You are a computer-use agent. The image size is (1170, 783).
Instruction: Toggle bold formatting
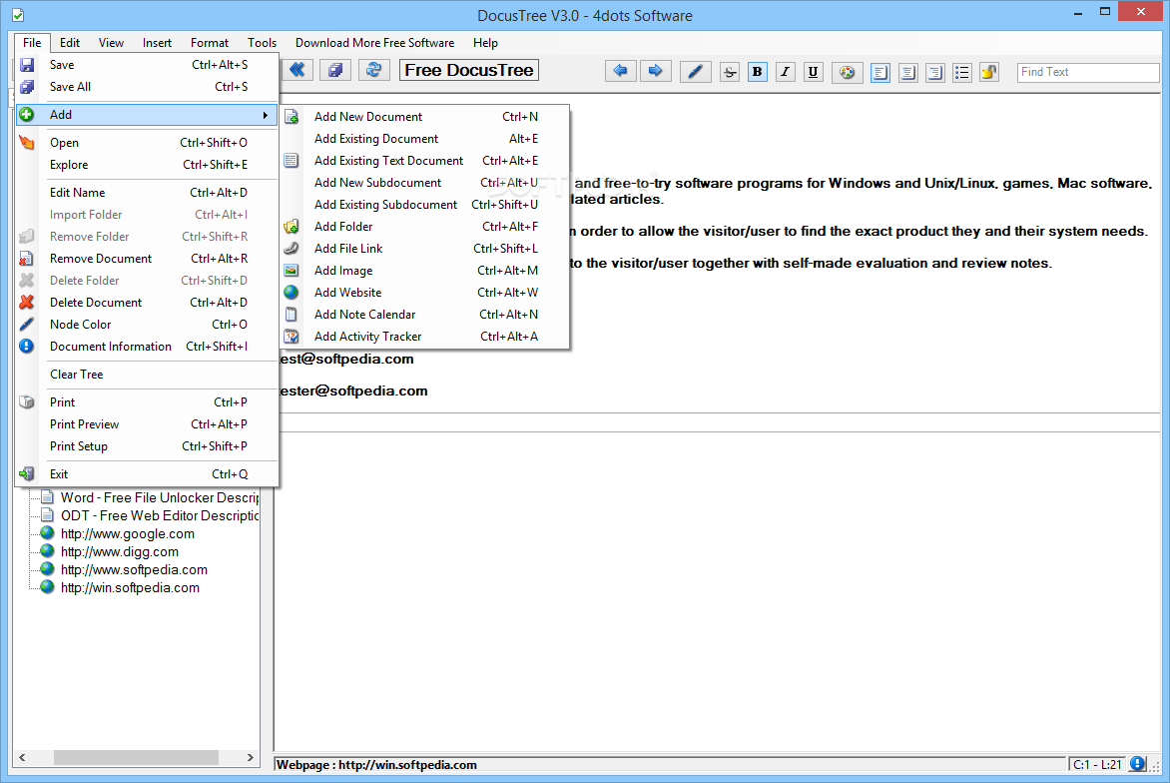pyautogui.click(x=758, y=72)
